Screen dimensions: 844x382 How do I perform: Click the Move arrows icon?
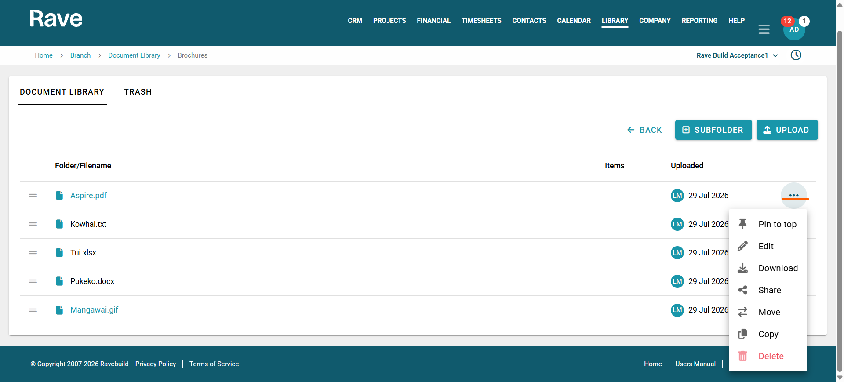pyautogui.click(x=742, y=312)
